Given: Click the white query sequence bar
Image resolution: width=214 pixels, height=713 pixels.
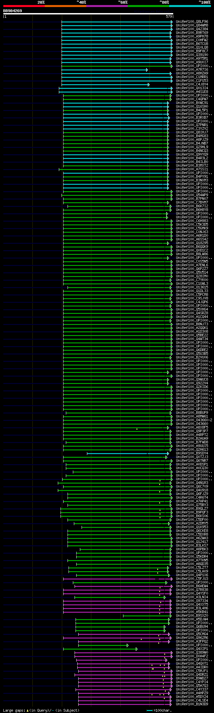Looking at the screenshot, I should coord(88,14).
